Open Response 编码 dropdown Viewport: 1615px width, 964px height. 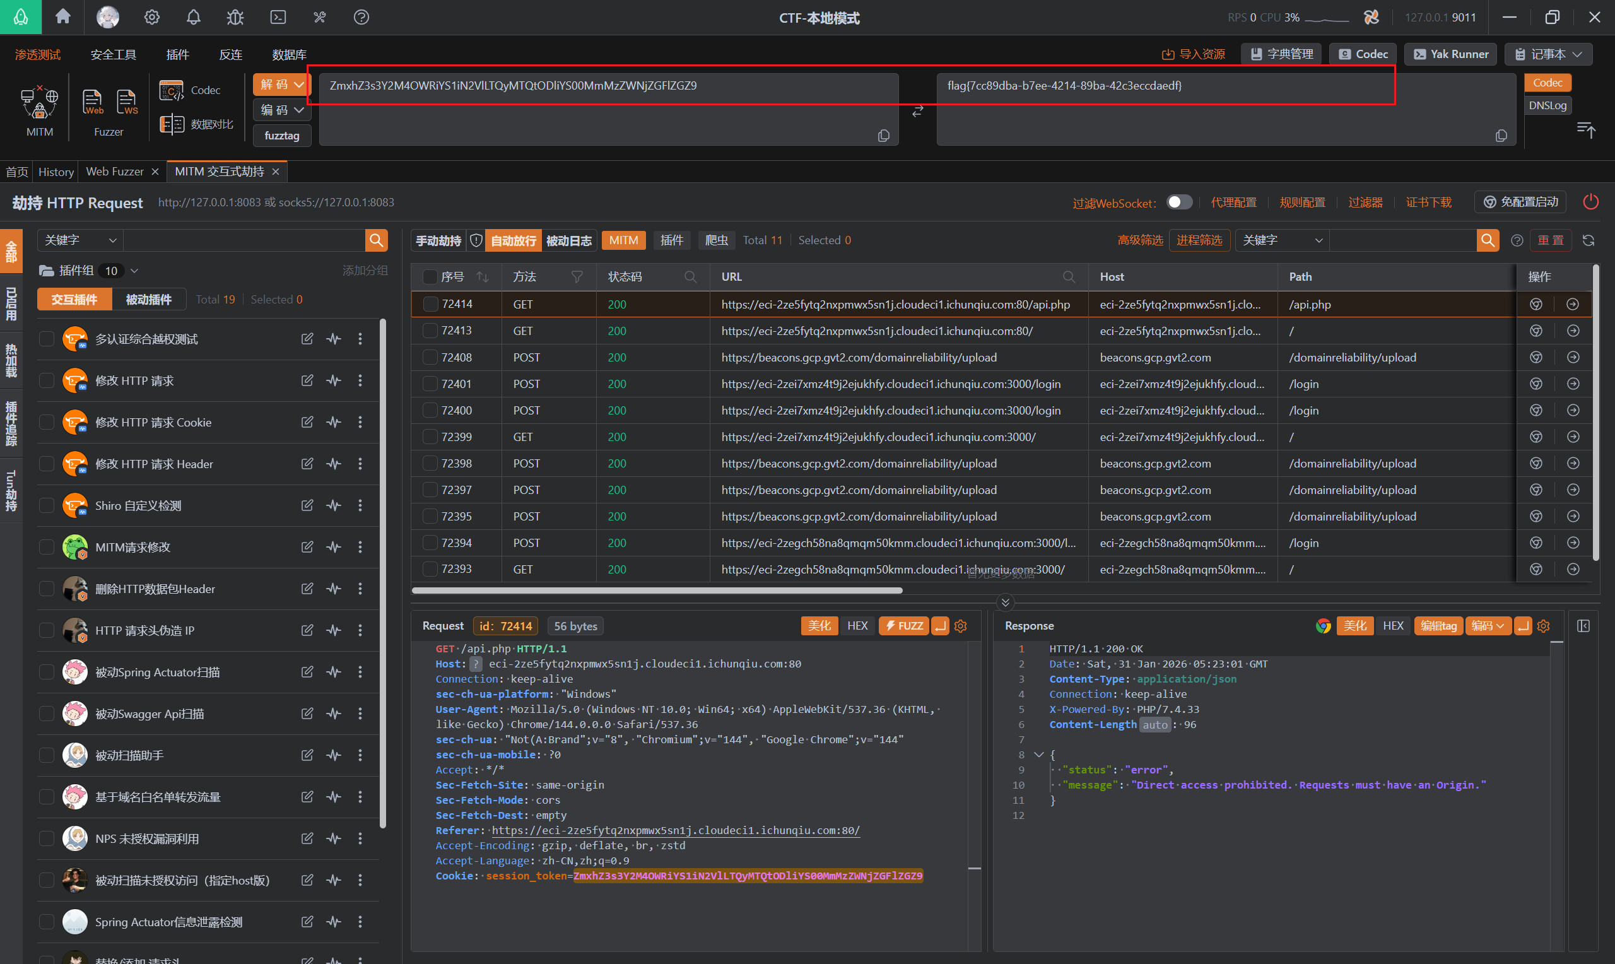pyautogui.click(x=1488, y=626)
